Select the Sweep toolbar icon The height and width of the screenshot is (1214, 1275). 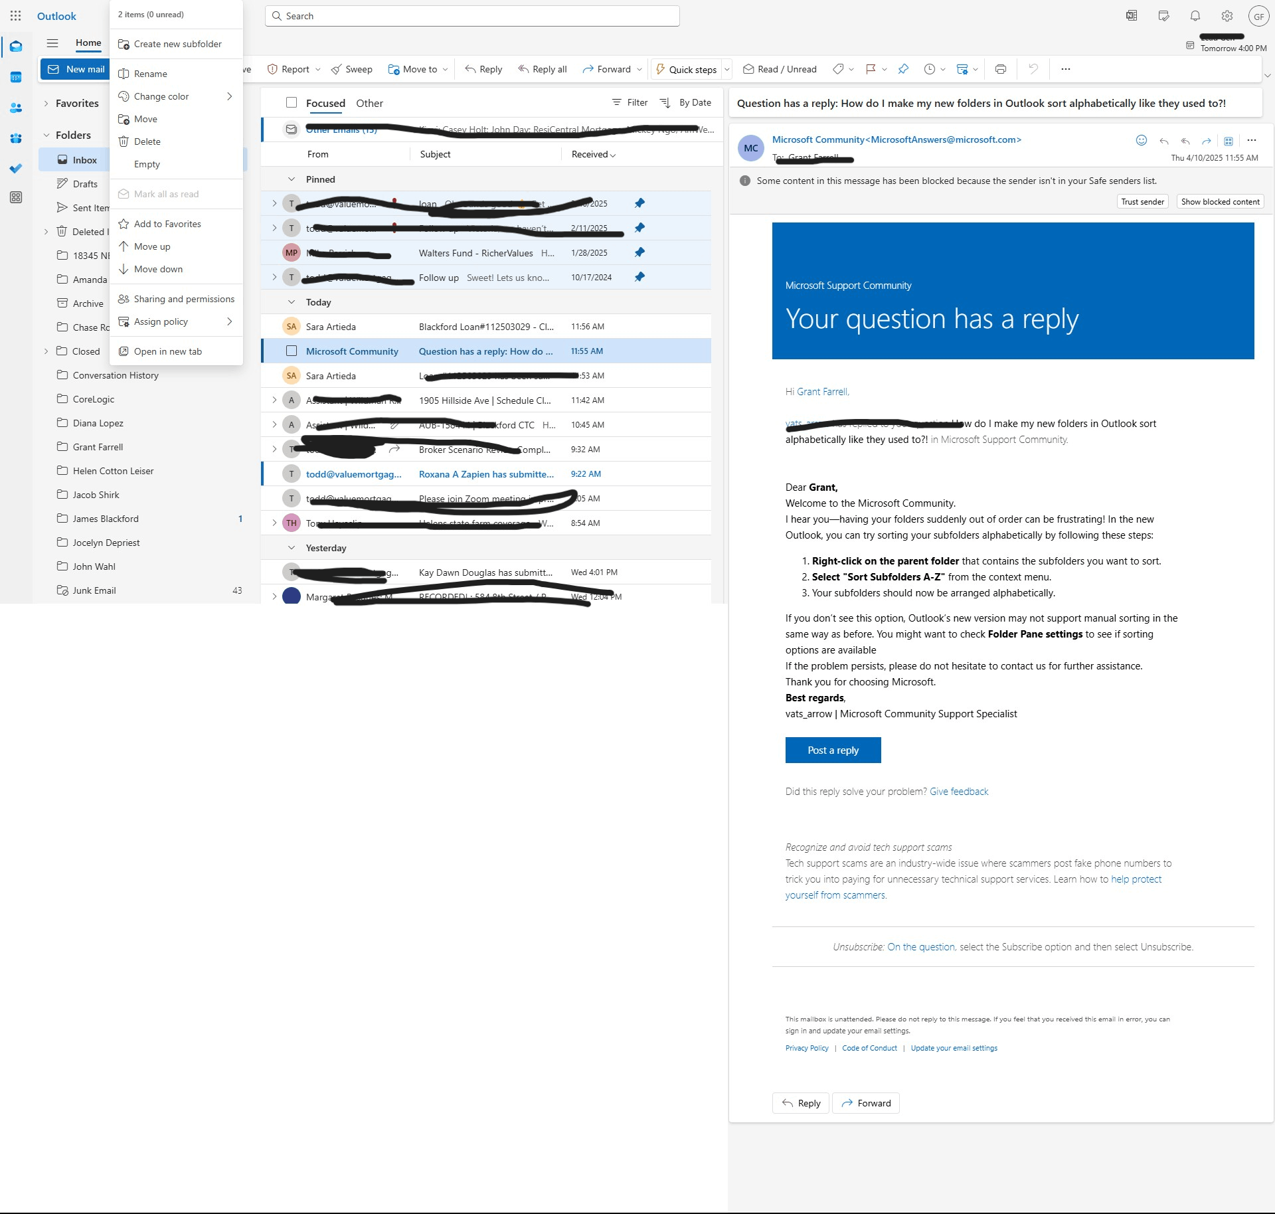tap(352, 68)
